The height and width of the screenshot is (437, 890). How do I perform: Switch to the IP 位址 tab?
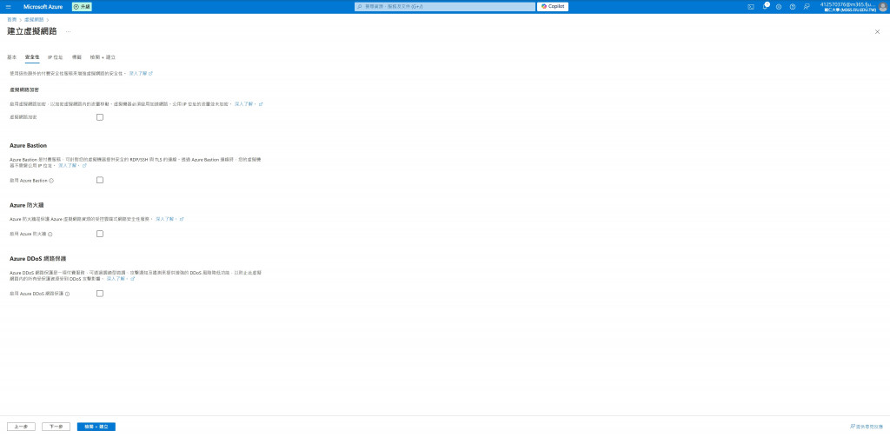point(56,57)
